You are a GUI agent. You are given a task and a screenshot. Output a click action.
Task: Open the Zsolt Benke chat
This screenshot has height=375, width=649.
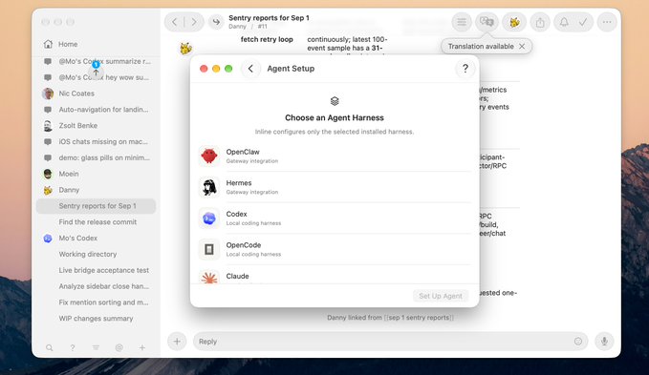click(96, 126)
